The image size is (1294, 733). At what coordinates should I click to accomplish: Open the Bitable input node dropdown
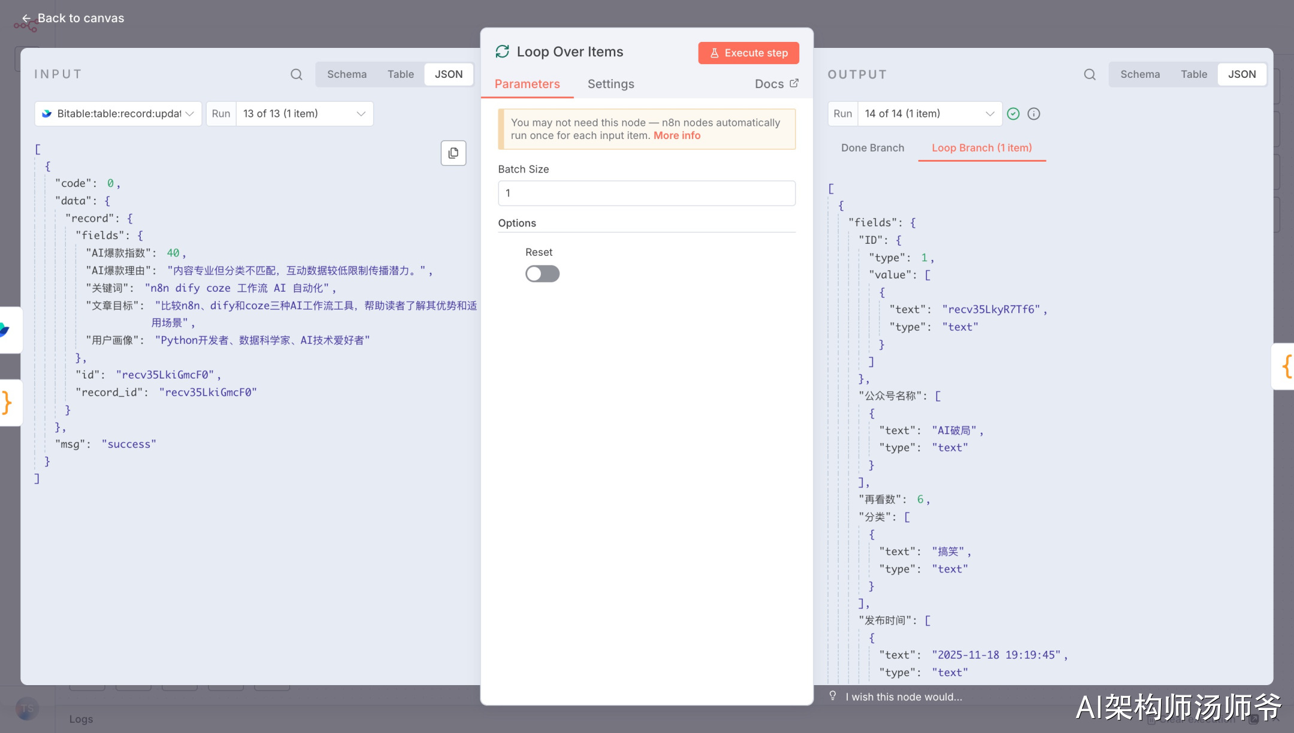pyautogui.click(x=118, y=114)
